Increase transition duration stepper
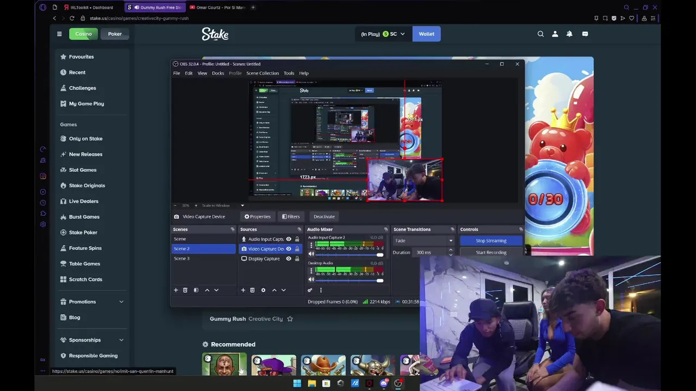This screenshot has height=391, width=696. click(x=450, y=250)
